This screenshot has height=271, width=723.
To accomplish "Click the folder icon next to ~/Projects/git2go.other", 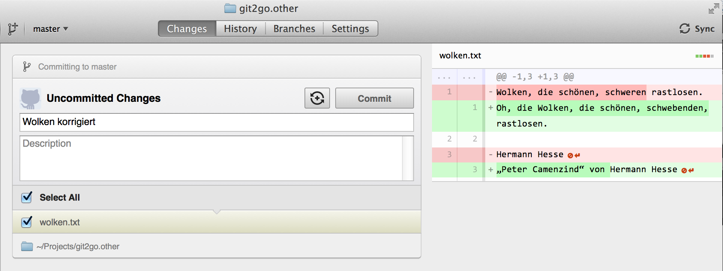I will [x=27, y=246].
